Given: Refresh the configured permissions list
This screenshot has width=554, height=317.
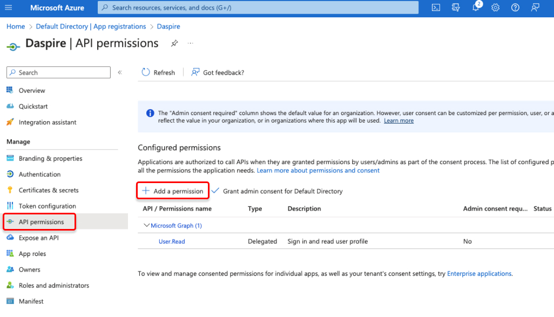Looking at the screenshot, I should pyautogui.click(x=158, y=72).
